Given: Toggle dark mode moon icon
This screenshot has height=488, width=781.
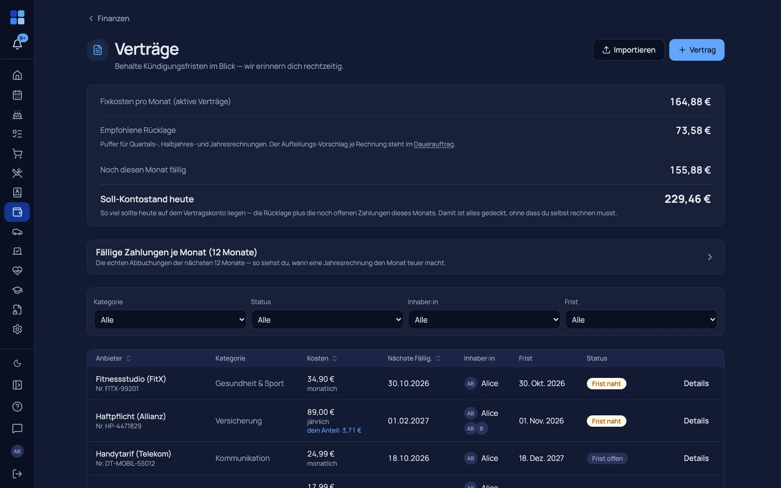Looking at the screenshot, I should [x=17, y=363].
